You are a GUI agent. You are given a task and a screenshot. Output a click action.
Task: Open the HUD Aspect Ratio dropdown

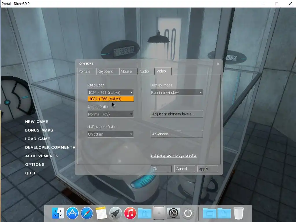(110, 134)
